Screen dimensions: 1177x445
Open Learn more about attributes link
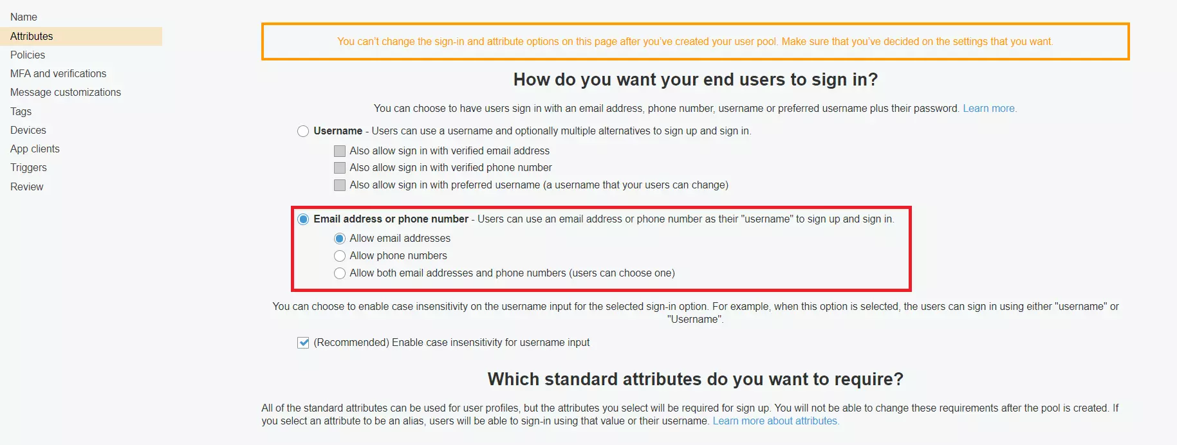pyautogui.click(x=776, y=421)
